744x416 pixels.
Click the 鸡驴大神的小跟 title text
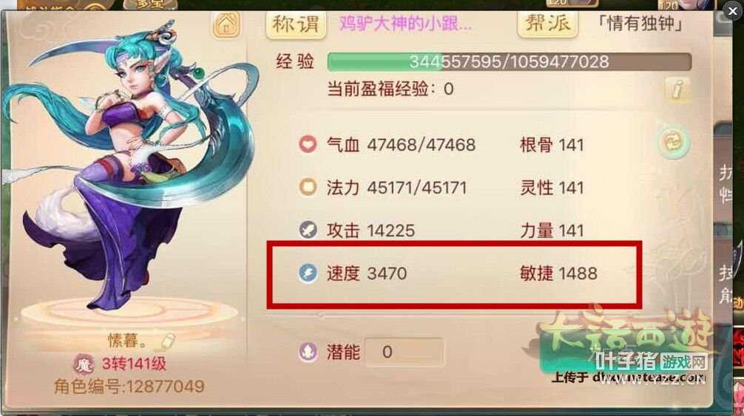tap(406, 23)
